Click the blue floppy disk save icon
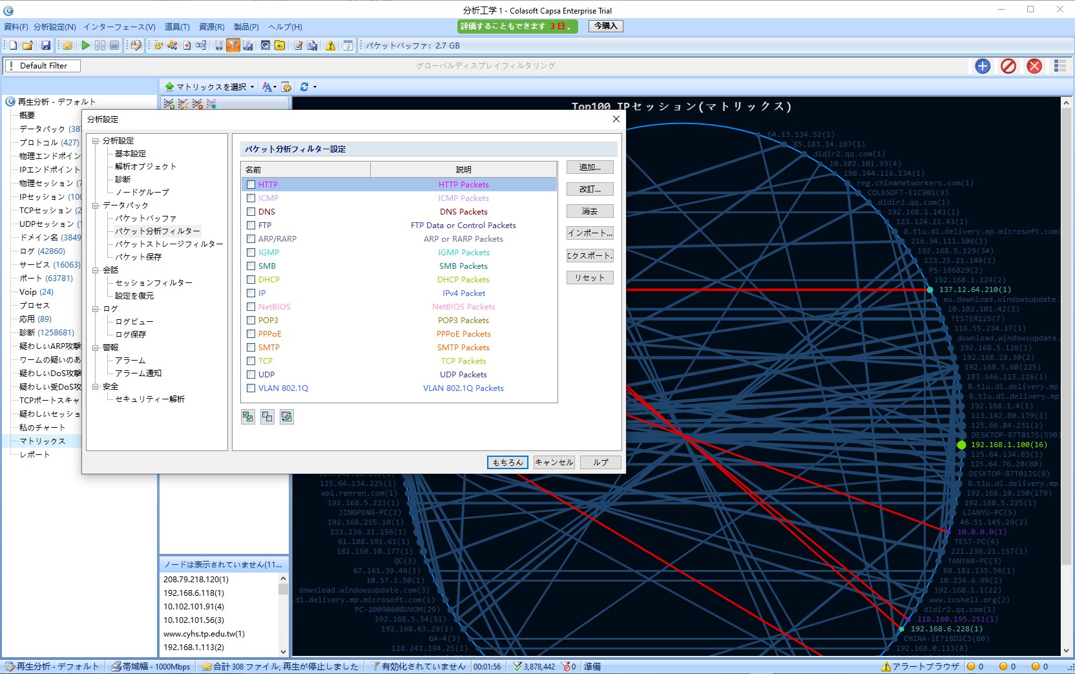The image size is (1075, 674). pyautogui.click(x=46, y=45)
